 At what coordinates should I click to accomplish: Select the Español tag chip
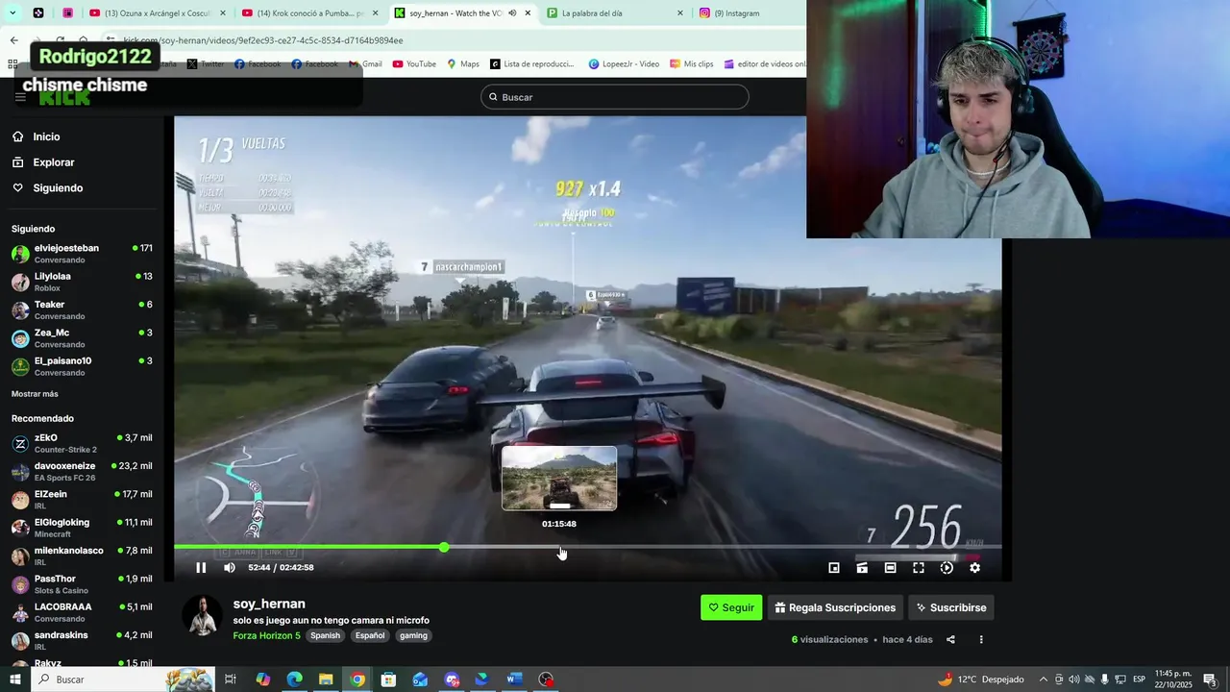tap(370, 635)
